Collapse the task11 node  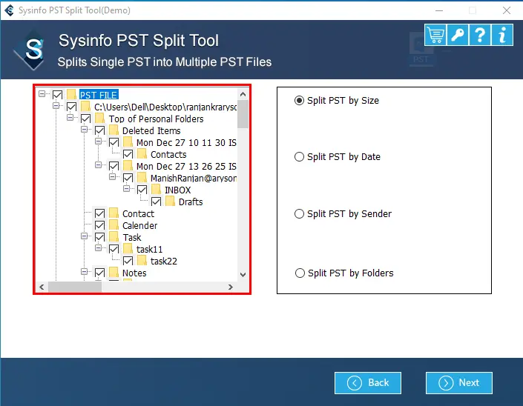point(99,247)
